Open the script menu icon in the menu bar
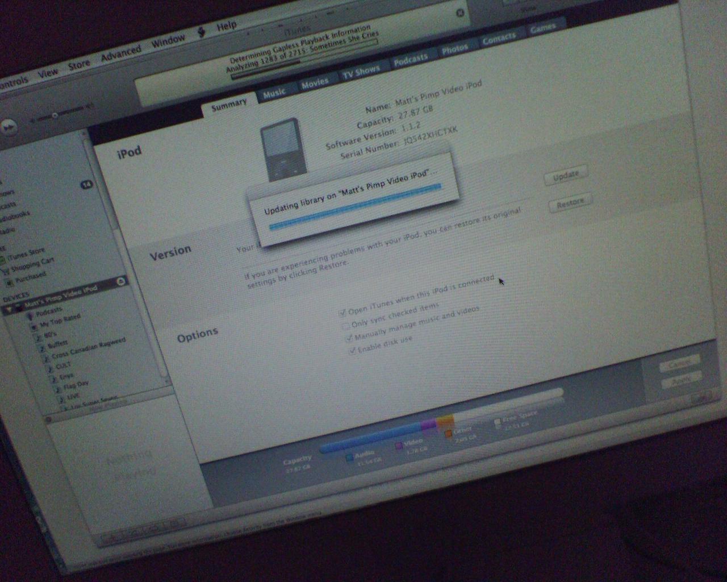The width and height of the screenshot is (727, 582). [x=202, y=32]
